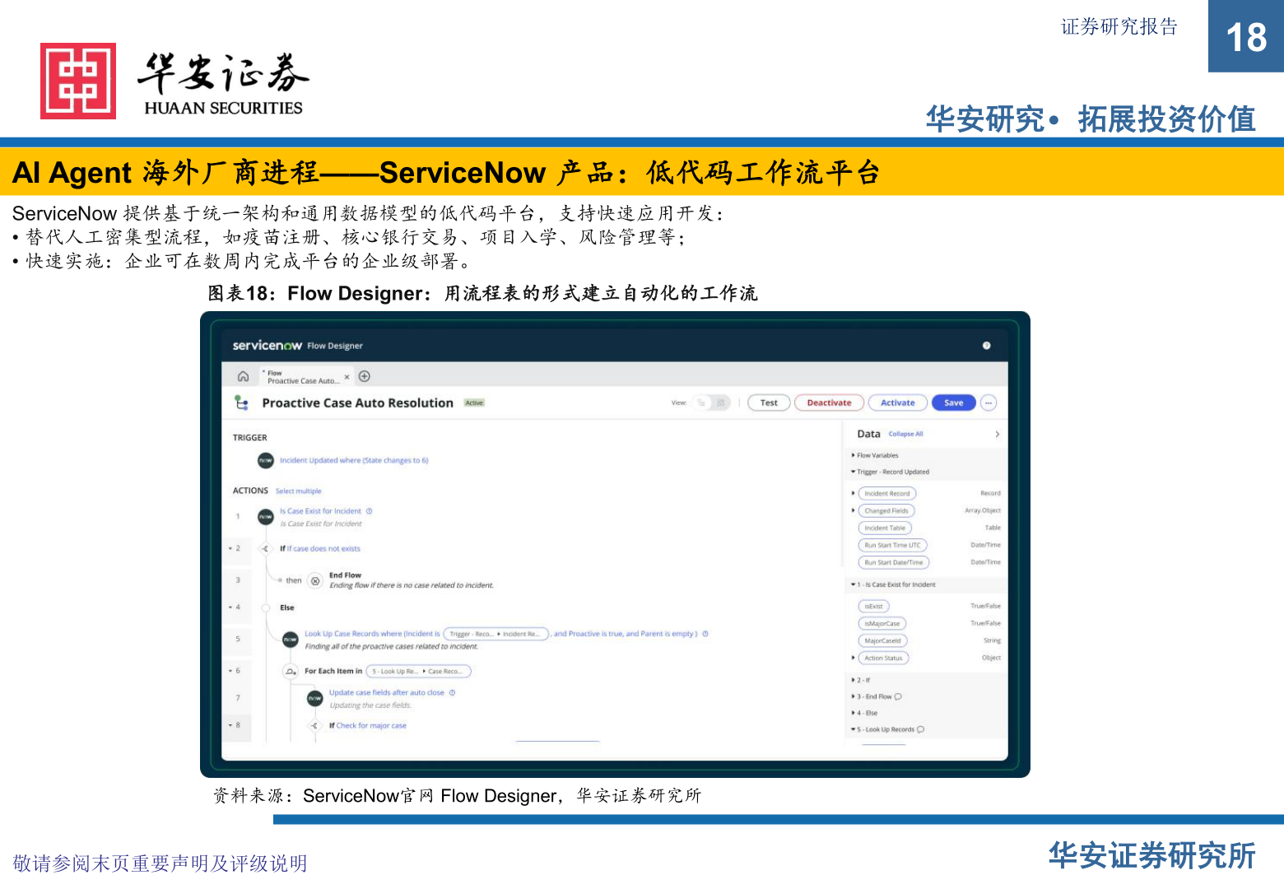Click the servicenow logo
1284x889 pixels.
click(267, 346)
